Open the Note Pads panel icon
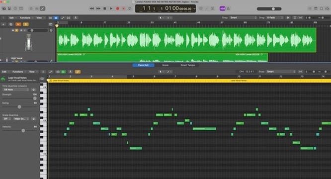Viewport: 331px width, 179px height. [316, 8]
